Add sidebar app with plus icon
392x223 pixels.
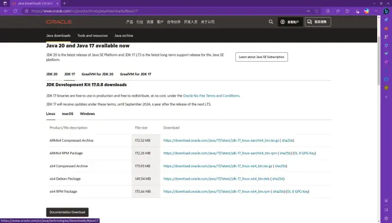(386, 97)
